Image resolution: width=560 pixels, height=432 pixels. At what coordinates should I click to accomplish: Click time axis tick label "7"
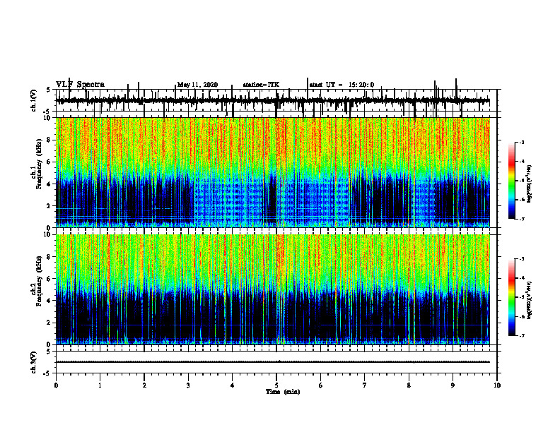(365, 385)
